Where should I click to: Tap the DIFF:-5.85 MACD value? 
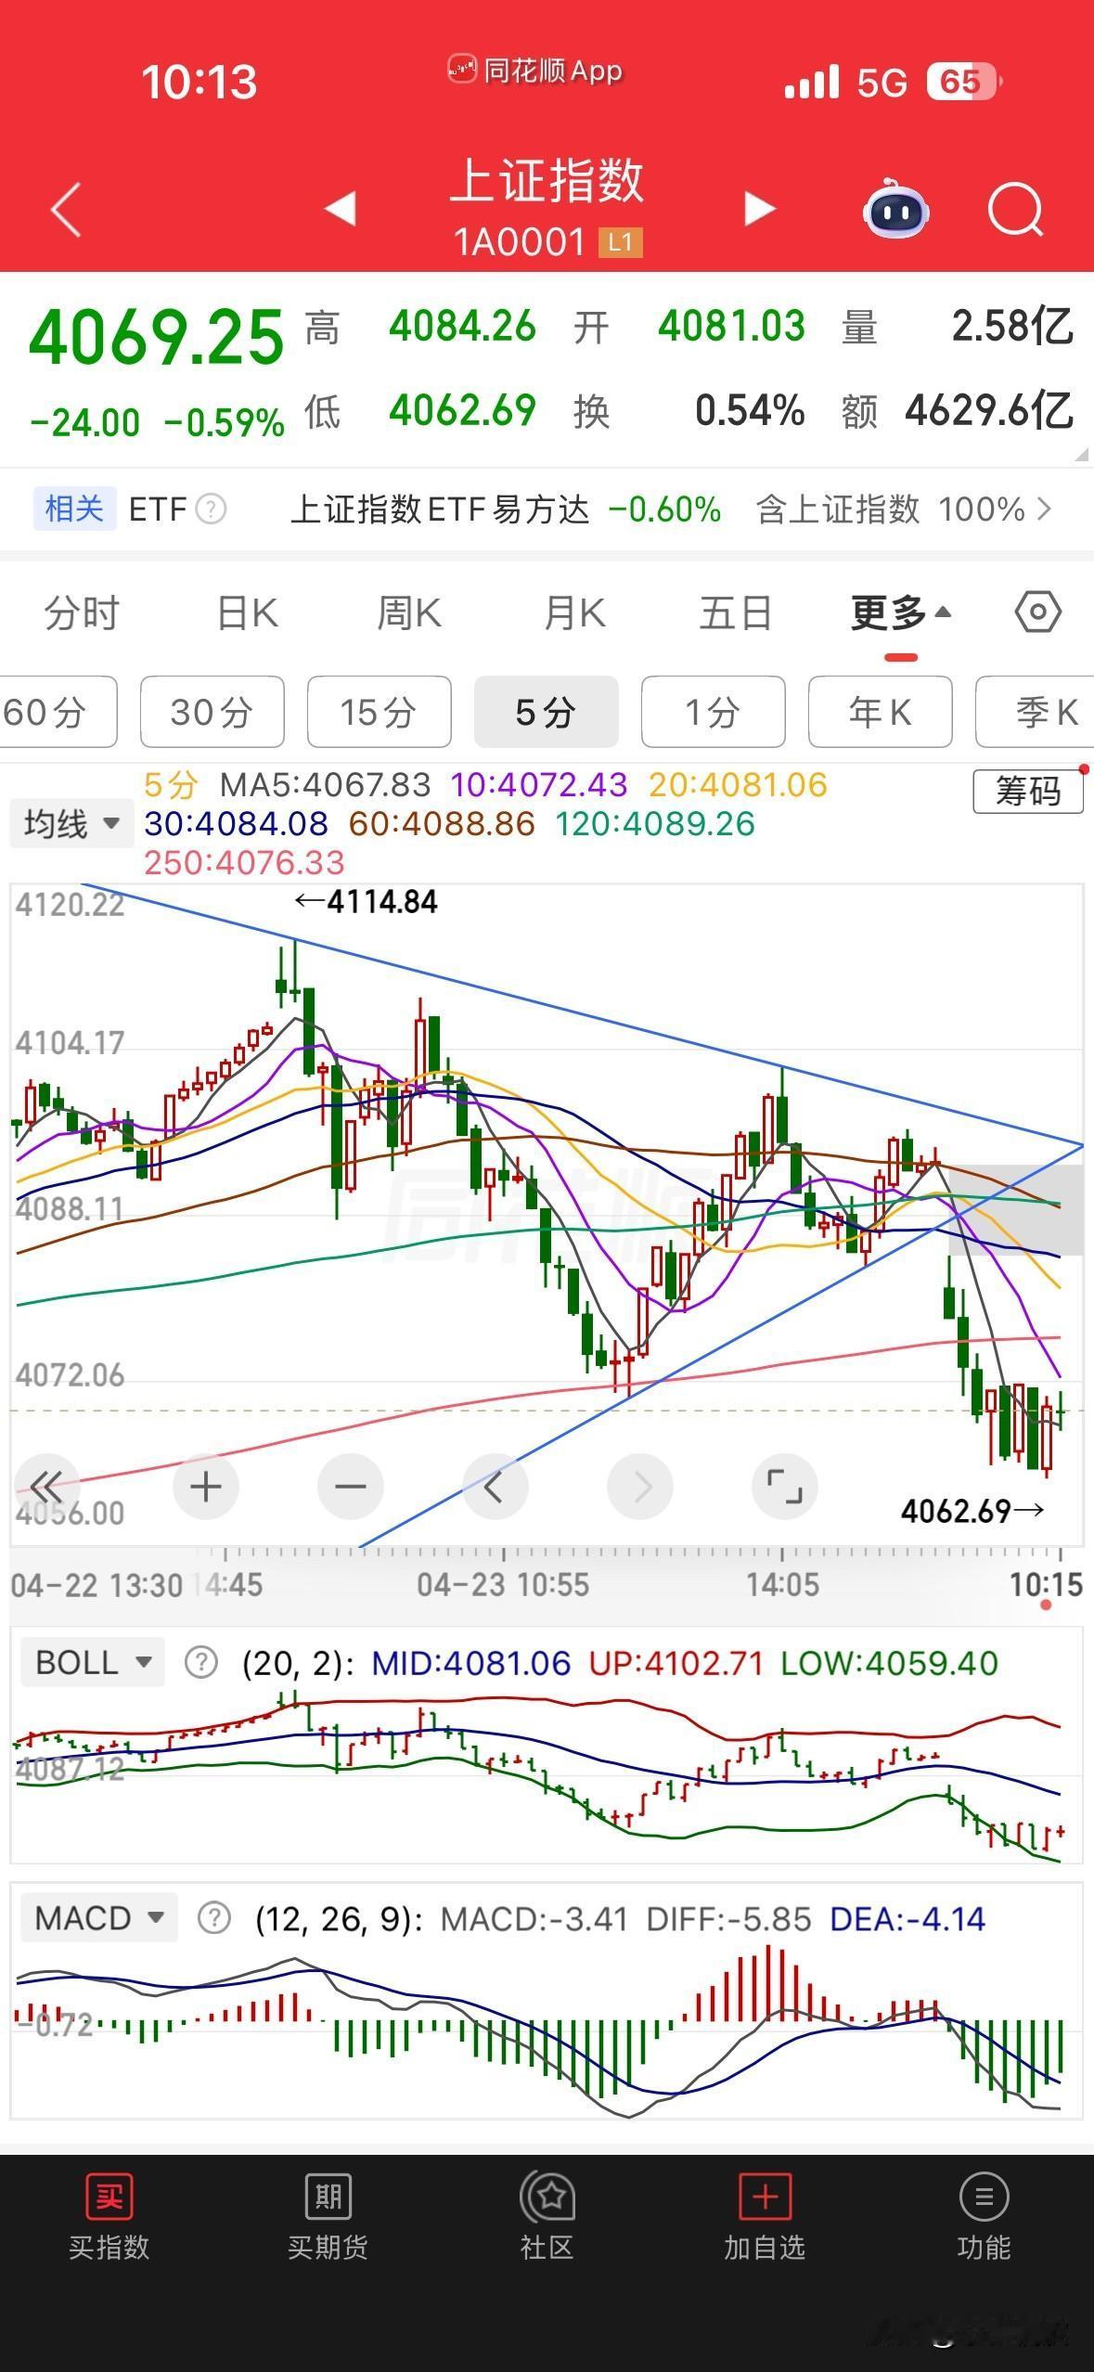[728, 1918]
